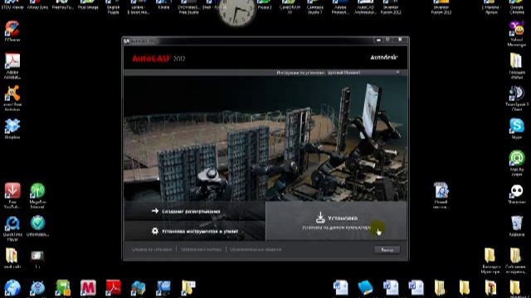The width and height of the screenshot is (531, 298).
Task: Select the green Mail.Ru Agent shortcut
Action: click(517, 163)
